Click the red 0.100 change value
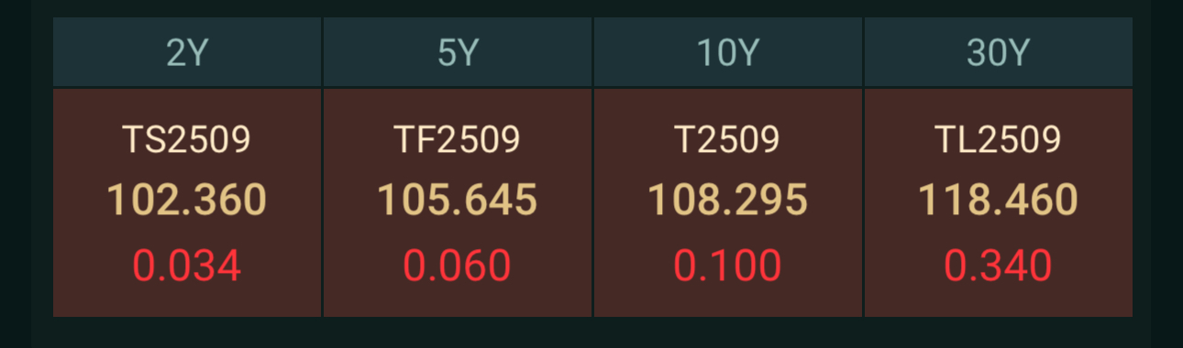This screenshot has height=348, width=1183. pos(728,266)
